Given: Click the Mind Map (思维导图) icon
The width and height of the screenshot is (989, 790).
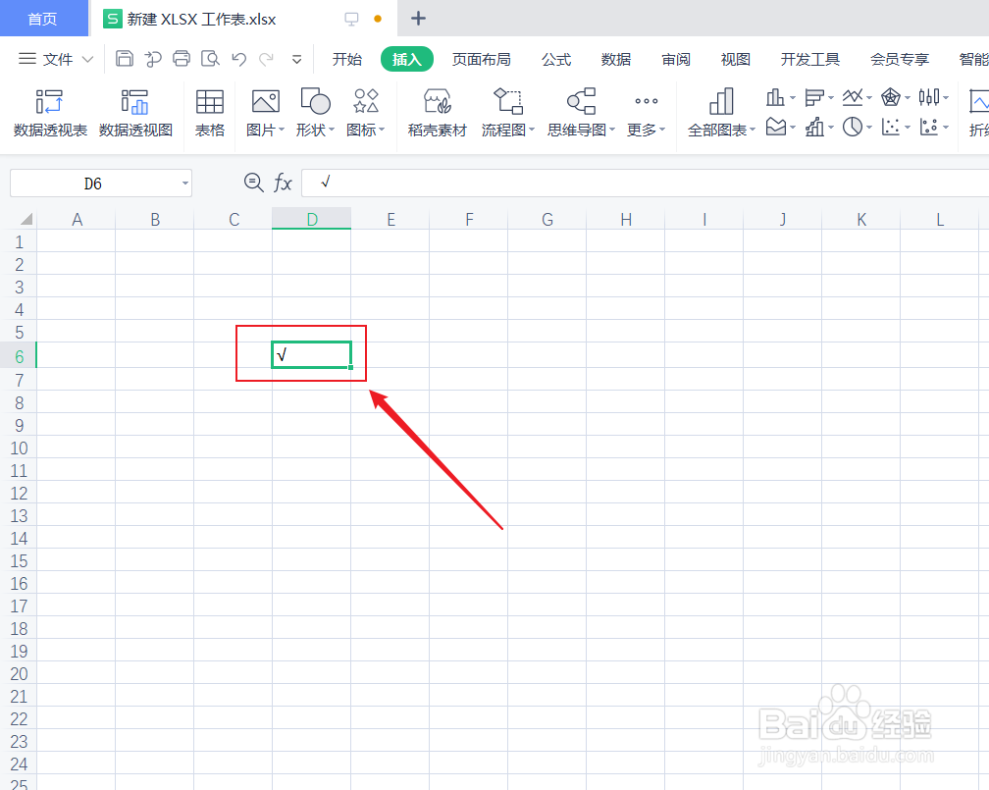Looking at the screenshot, I should [x=581, y=101].
